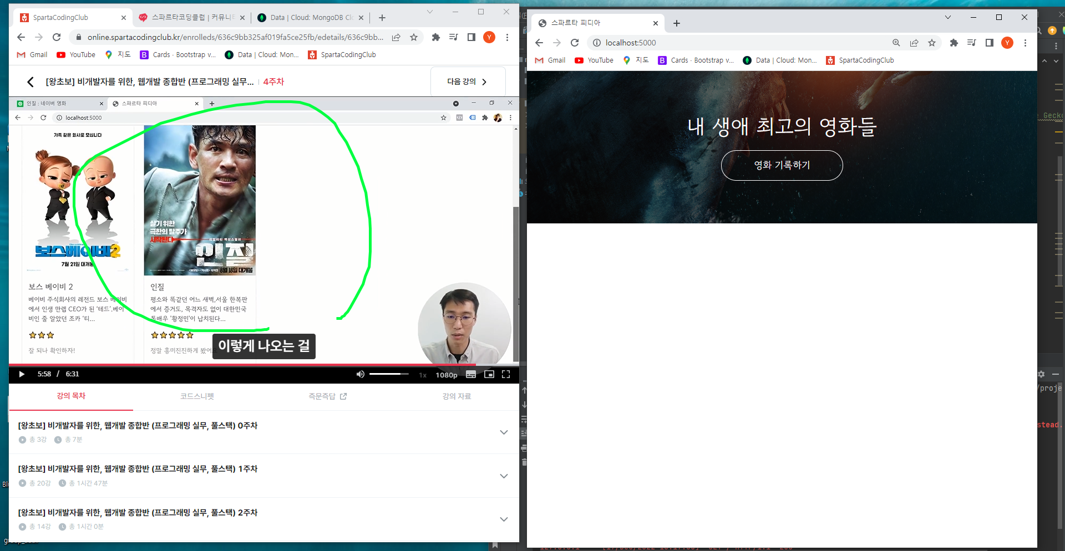1065x551 pixels.
Task: Open zoom magnifier icon in right Chrome
Action: [x=896, y=43]
